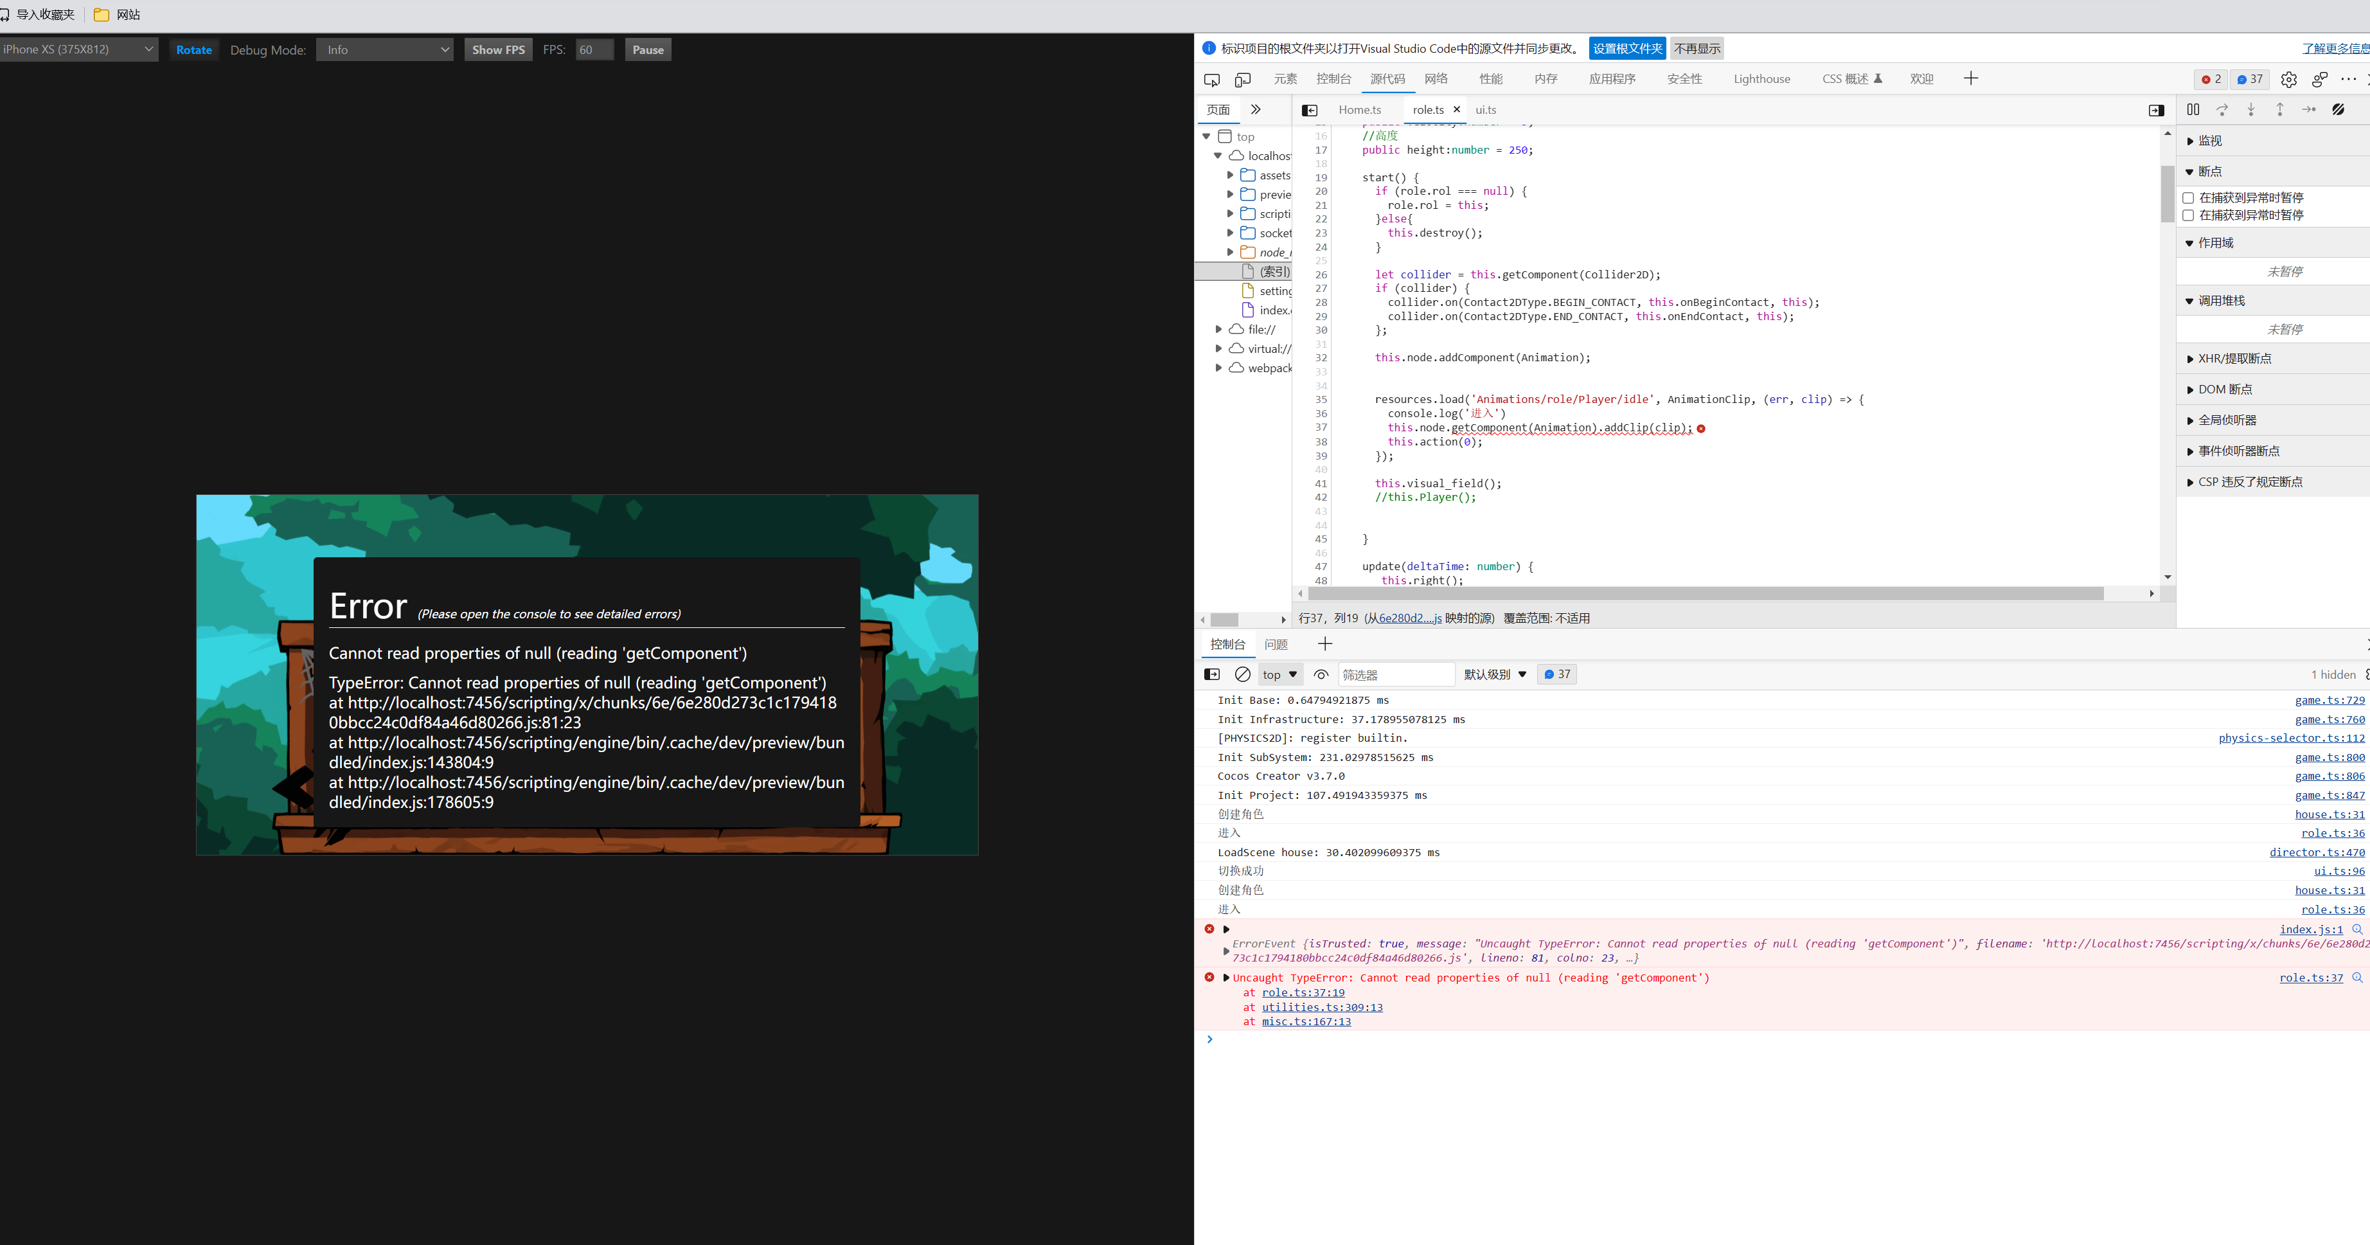Click the deactivate breakpoints icon
The image size is (2370, 1245).
point(2338,109)
